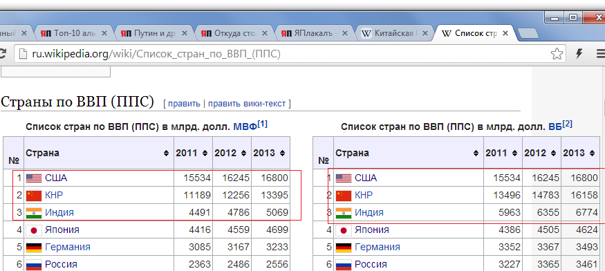Click the Россия flag in left table
Viewport: 605px width, 271px height.
[34, 265]
